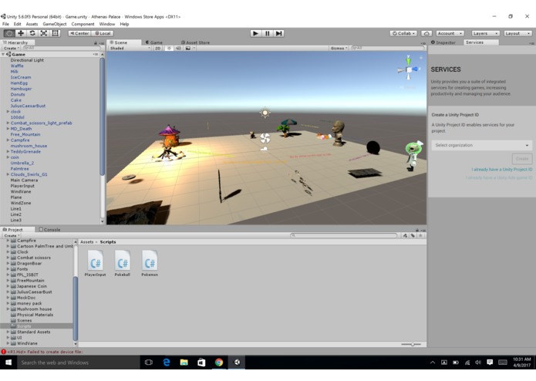
Task: Open the GameObject menu
Action: tap(54, 24)
